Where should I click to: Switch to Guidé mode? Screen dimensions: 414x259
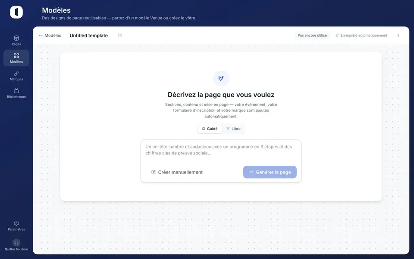[210, 129]
